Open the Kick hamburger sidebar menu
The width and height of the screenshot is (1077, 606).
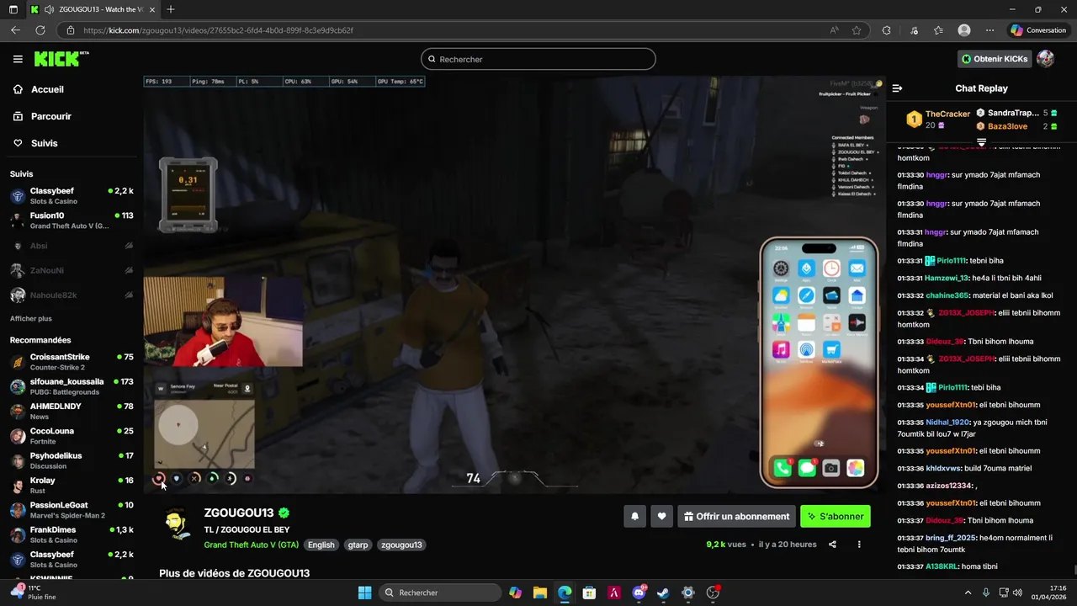click(18, 59)
